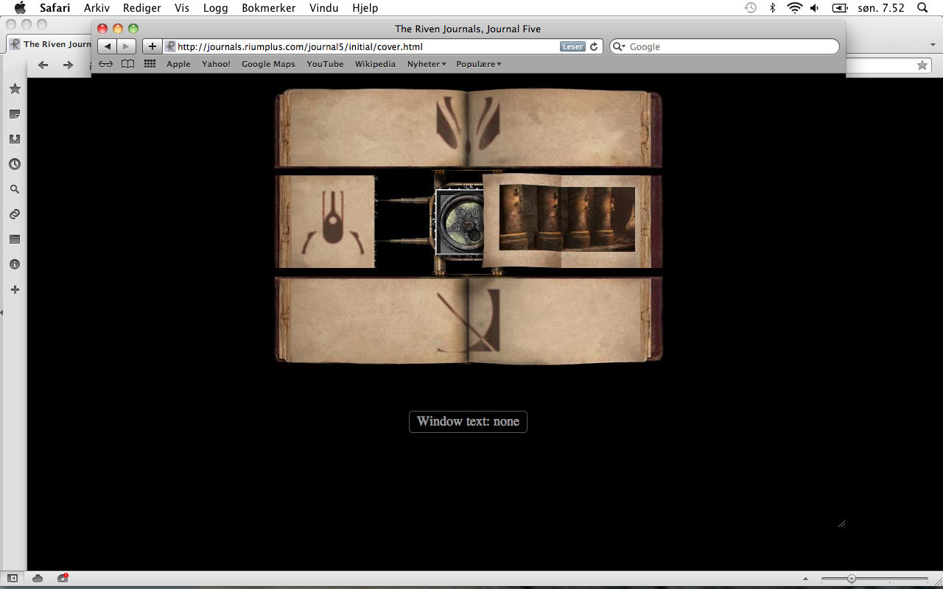The image size is (943, 589).
Task: Click the 'Window text: none' label
Action: pos(468,422)
